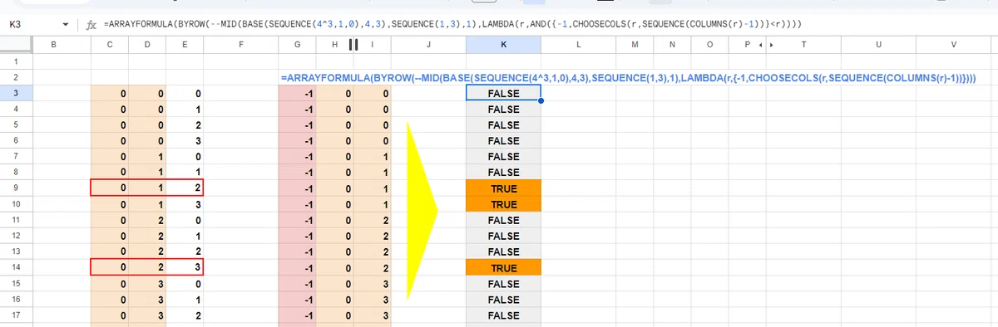
Task: Click the blue ARRAYFORMULA text in row 2
Action: [628, 78]
